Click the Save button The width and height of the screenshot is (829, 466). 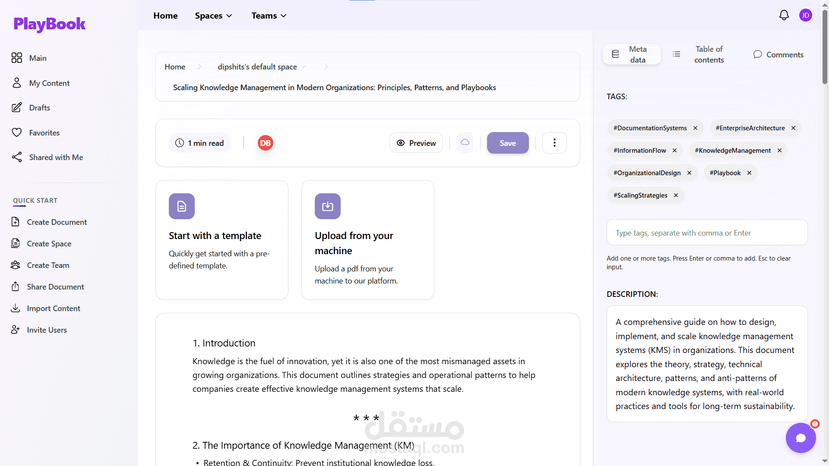508,143
